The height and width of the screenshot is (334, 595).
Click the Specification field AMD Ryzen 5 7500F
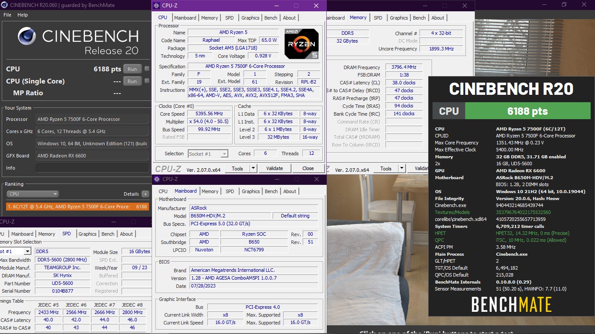coord(254,67)
